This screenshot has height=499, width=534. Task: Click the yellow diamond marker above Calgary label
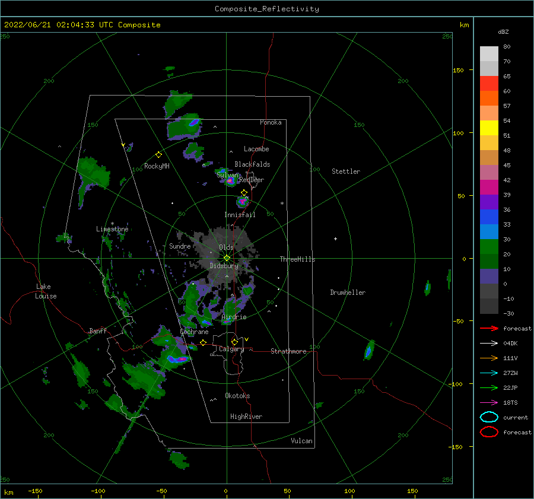click(x=234, y=342)
